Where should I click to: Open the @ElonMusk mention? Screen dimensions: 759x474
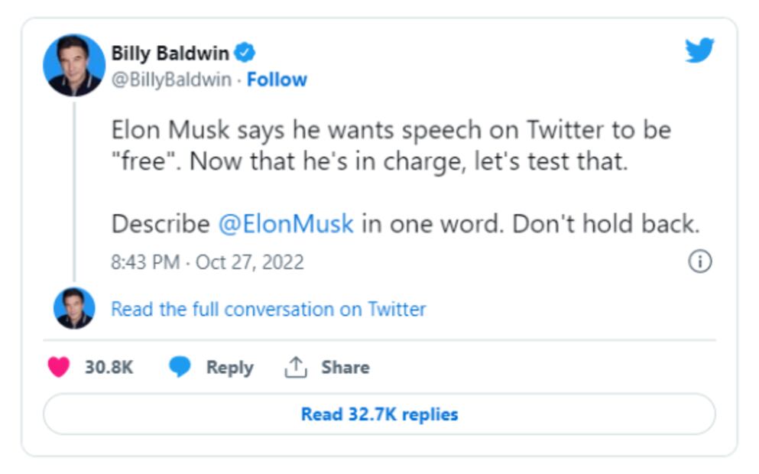285,224
